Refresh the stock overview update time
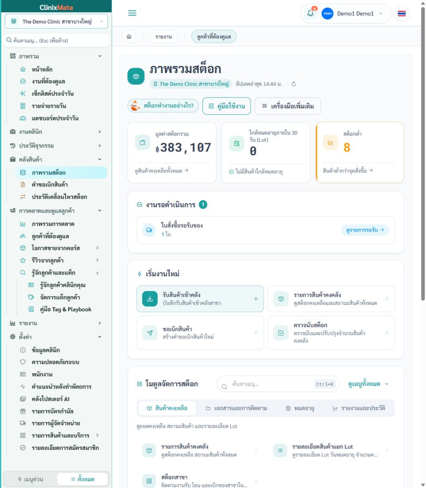The width and height of the screenshot is (426, 488). click(294, 84)
